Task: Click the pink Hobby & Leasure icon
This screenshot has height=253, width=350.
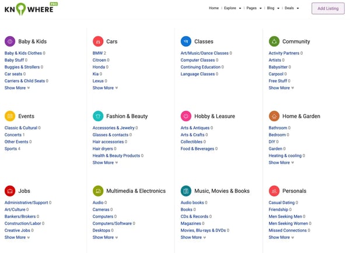Action: point(186,116)
